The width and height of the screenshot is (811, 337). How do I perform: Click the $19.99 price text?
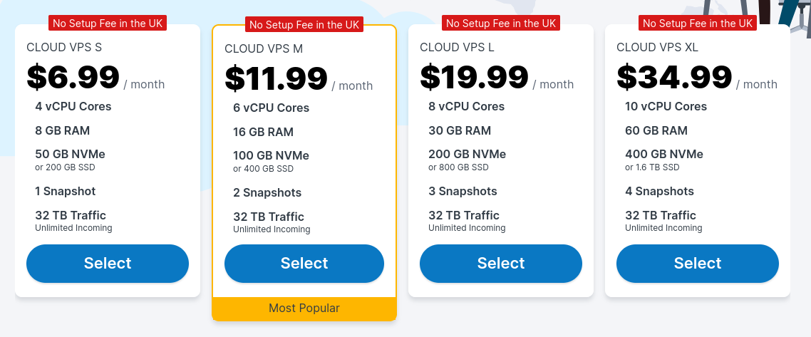475,77
